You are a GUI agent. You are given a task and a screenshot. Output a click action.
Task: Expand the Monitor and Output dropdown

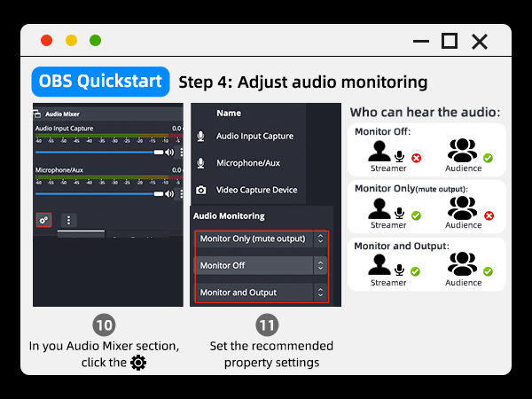click(320, 292)
